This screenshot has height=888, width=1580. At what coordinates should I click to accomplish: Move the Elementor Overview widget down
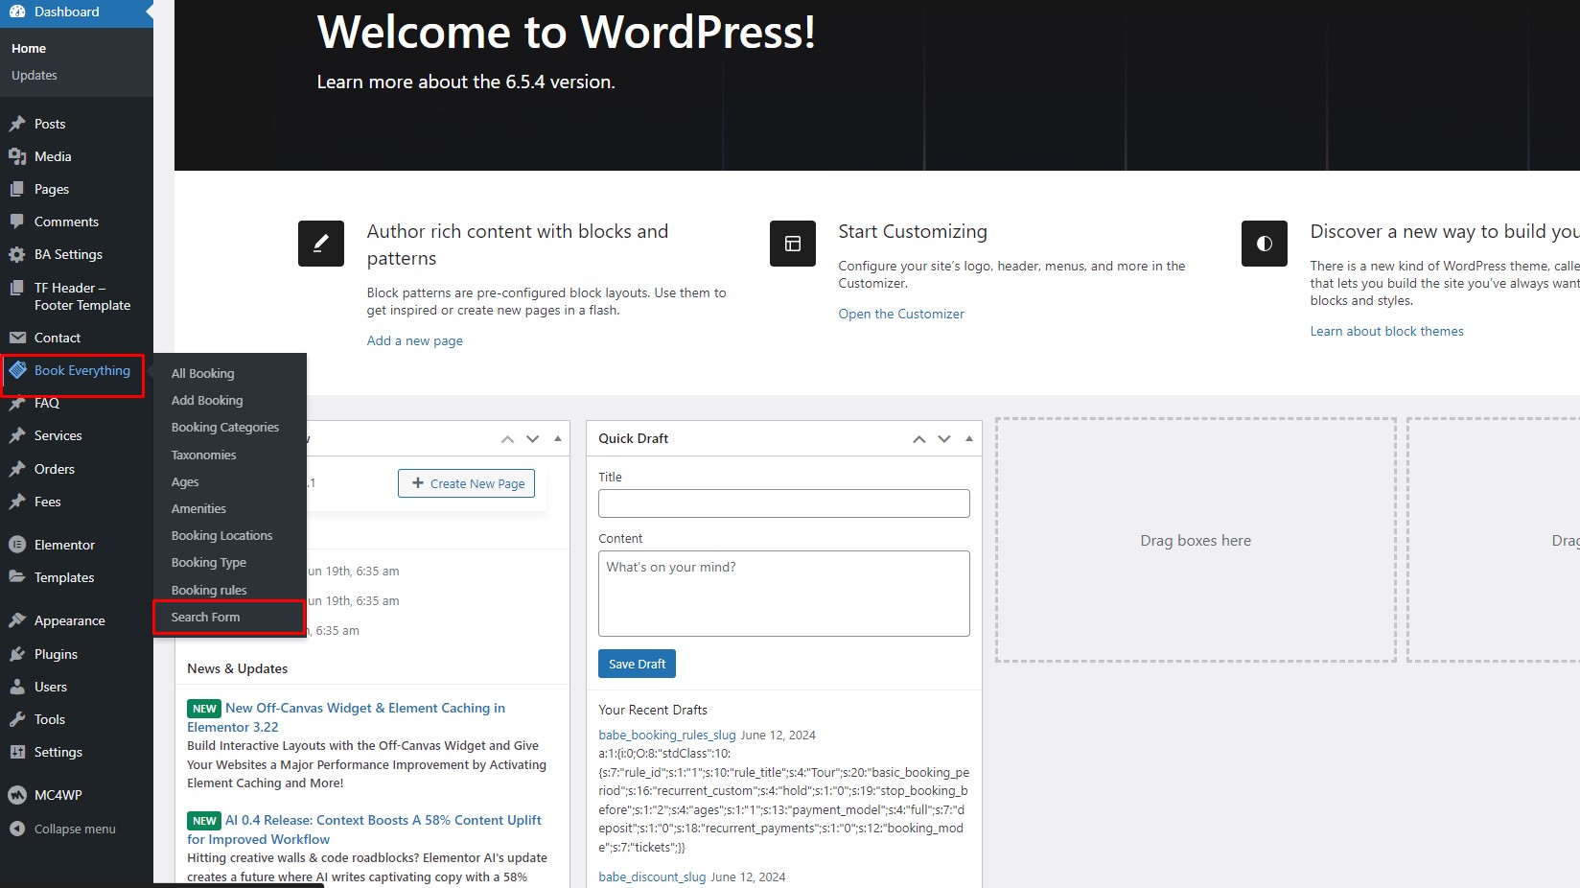coord(533,439)
